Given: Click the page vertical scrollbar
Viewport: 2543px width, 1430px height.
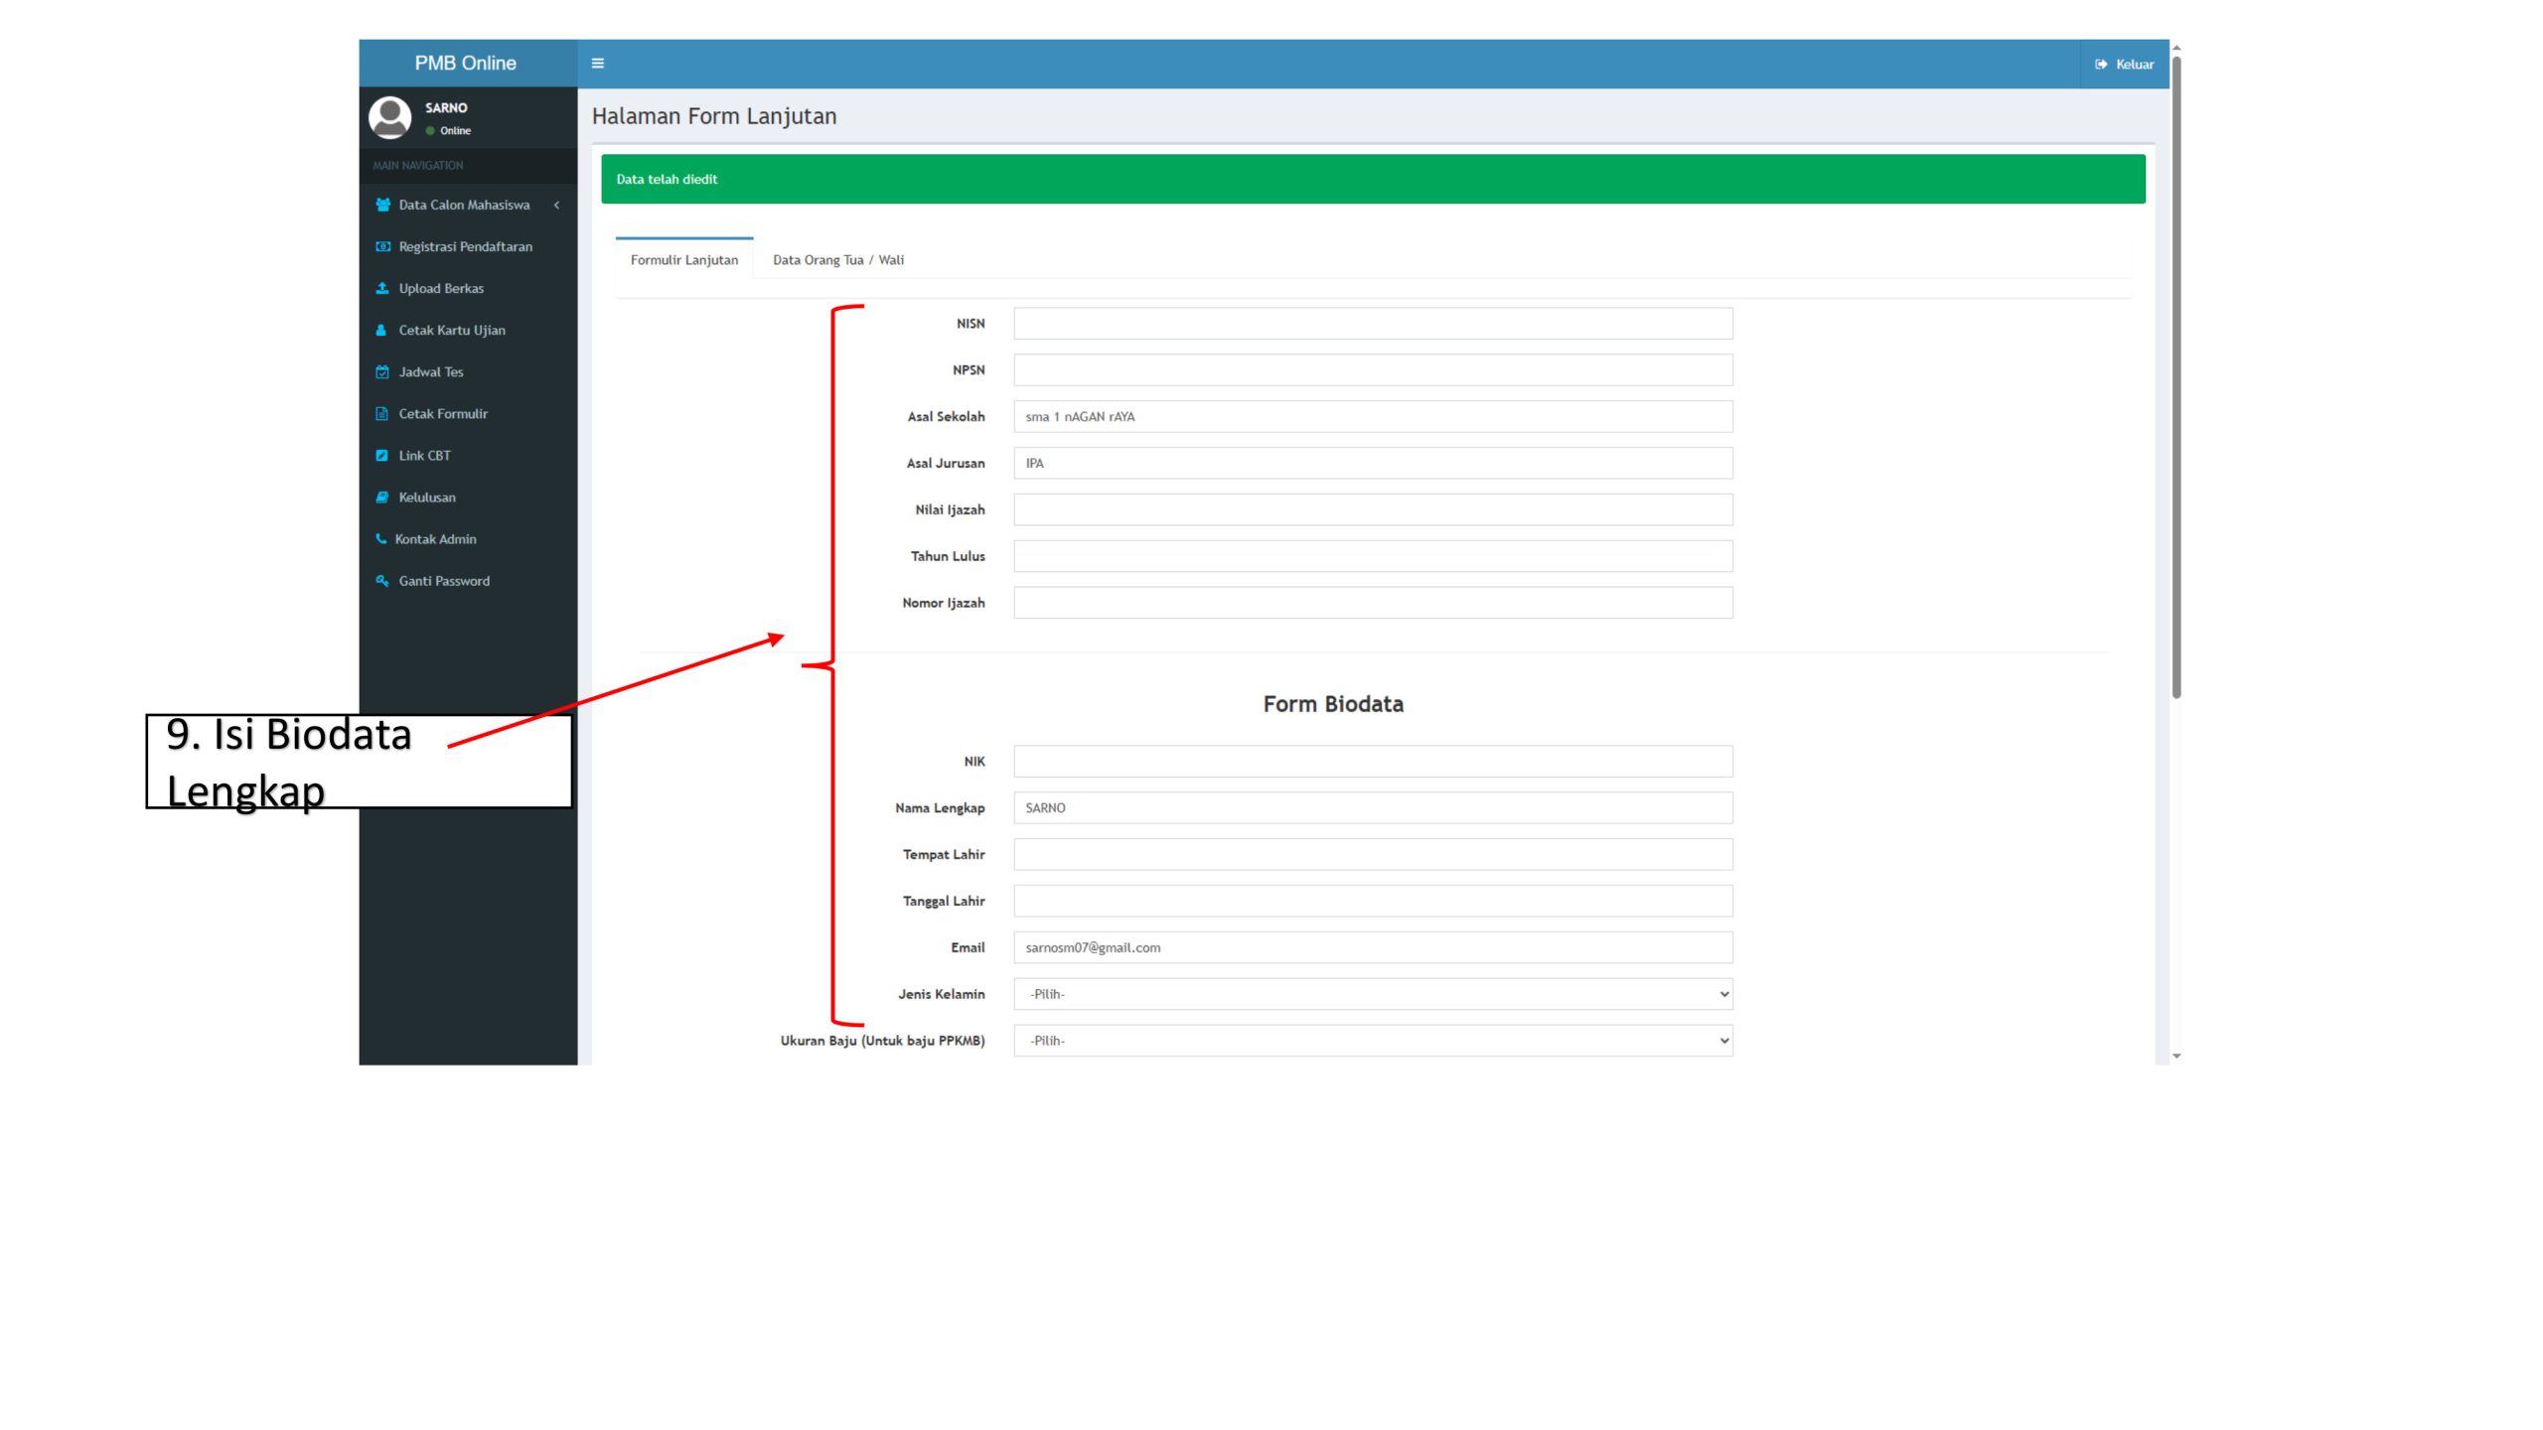Looking at the screenshot, I should pos(2175,377).
